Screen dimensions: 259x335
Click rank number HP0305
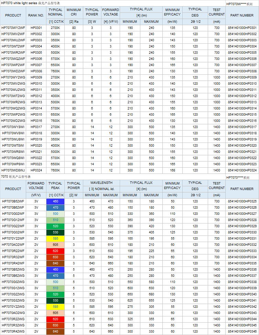click(x=36, y=53)
